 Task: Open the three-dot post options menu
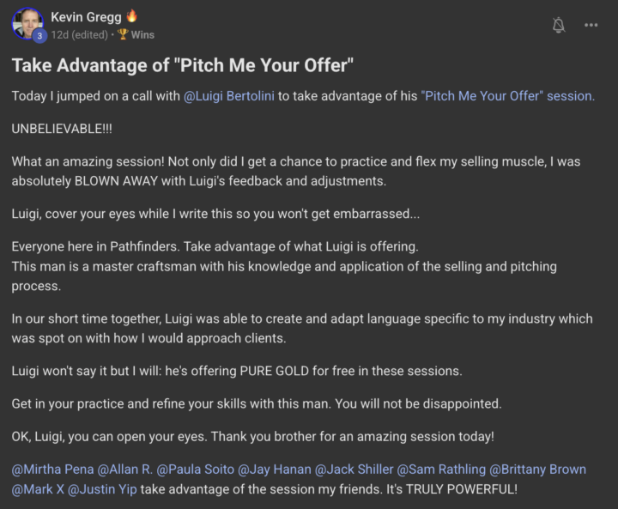(x=591, y=25)
